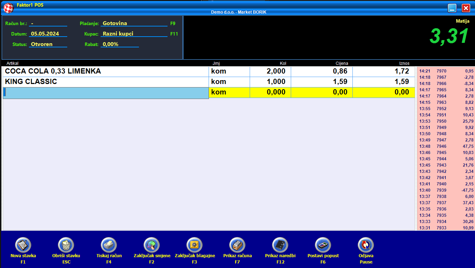This screenshot has height=268, width=475.
Task: Click the Datum field 05.05.2024
Action: (48, 34)
